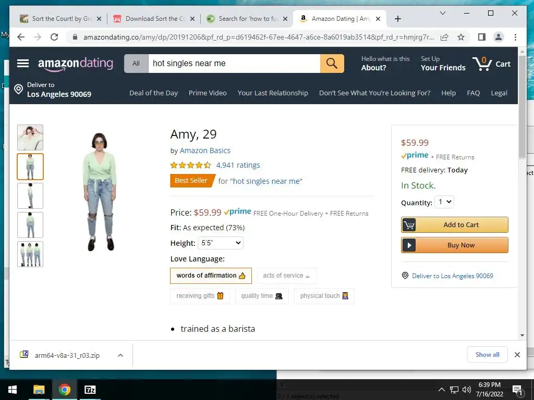
Task: Click the tab search chevron in title bar
Action: coord(443,13)
